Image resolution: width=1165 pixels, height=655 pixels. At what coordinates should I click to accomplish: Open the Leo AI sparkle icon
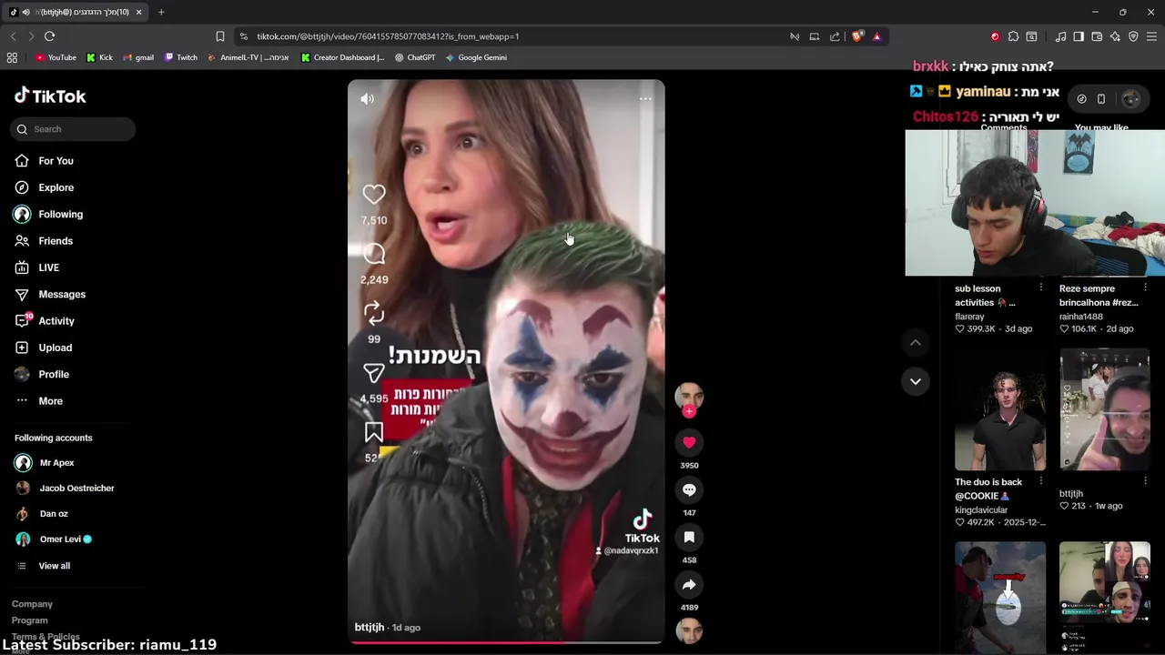point(1115,36)
